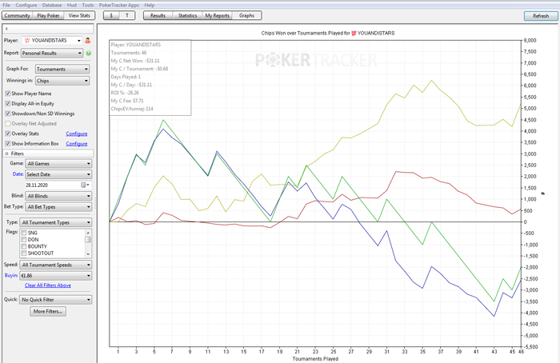Open the Help menu

(x=150, y=5)
